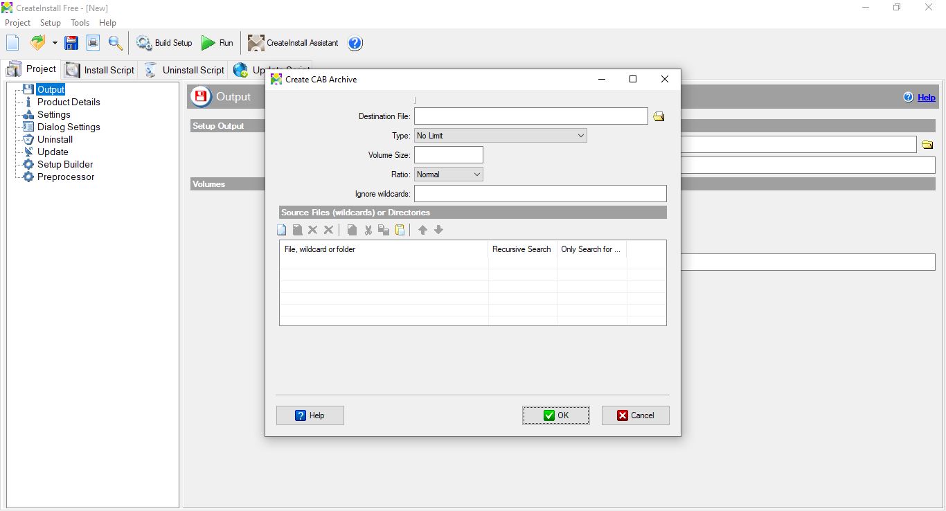Click the Update satellite icon in the tree
Screen dimensions: 946x511
coord(28,152)
